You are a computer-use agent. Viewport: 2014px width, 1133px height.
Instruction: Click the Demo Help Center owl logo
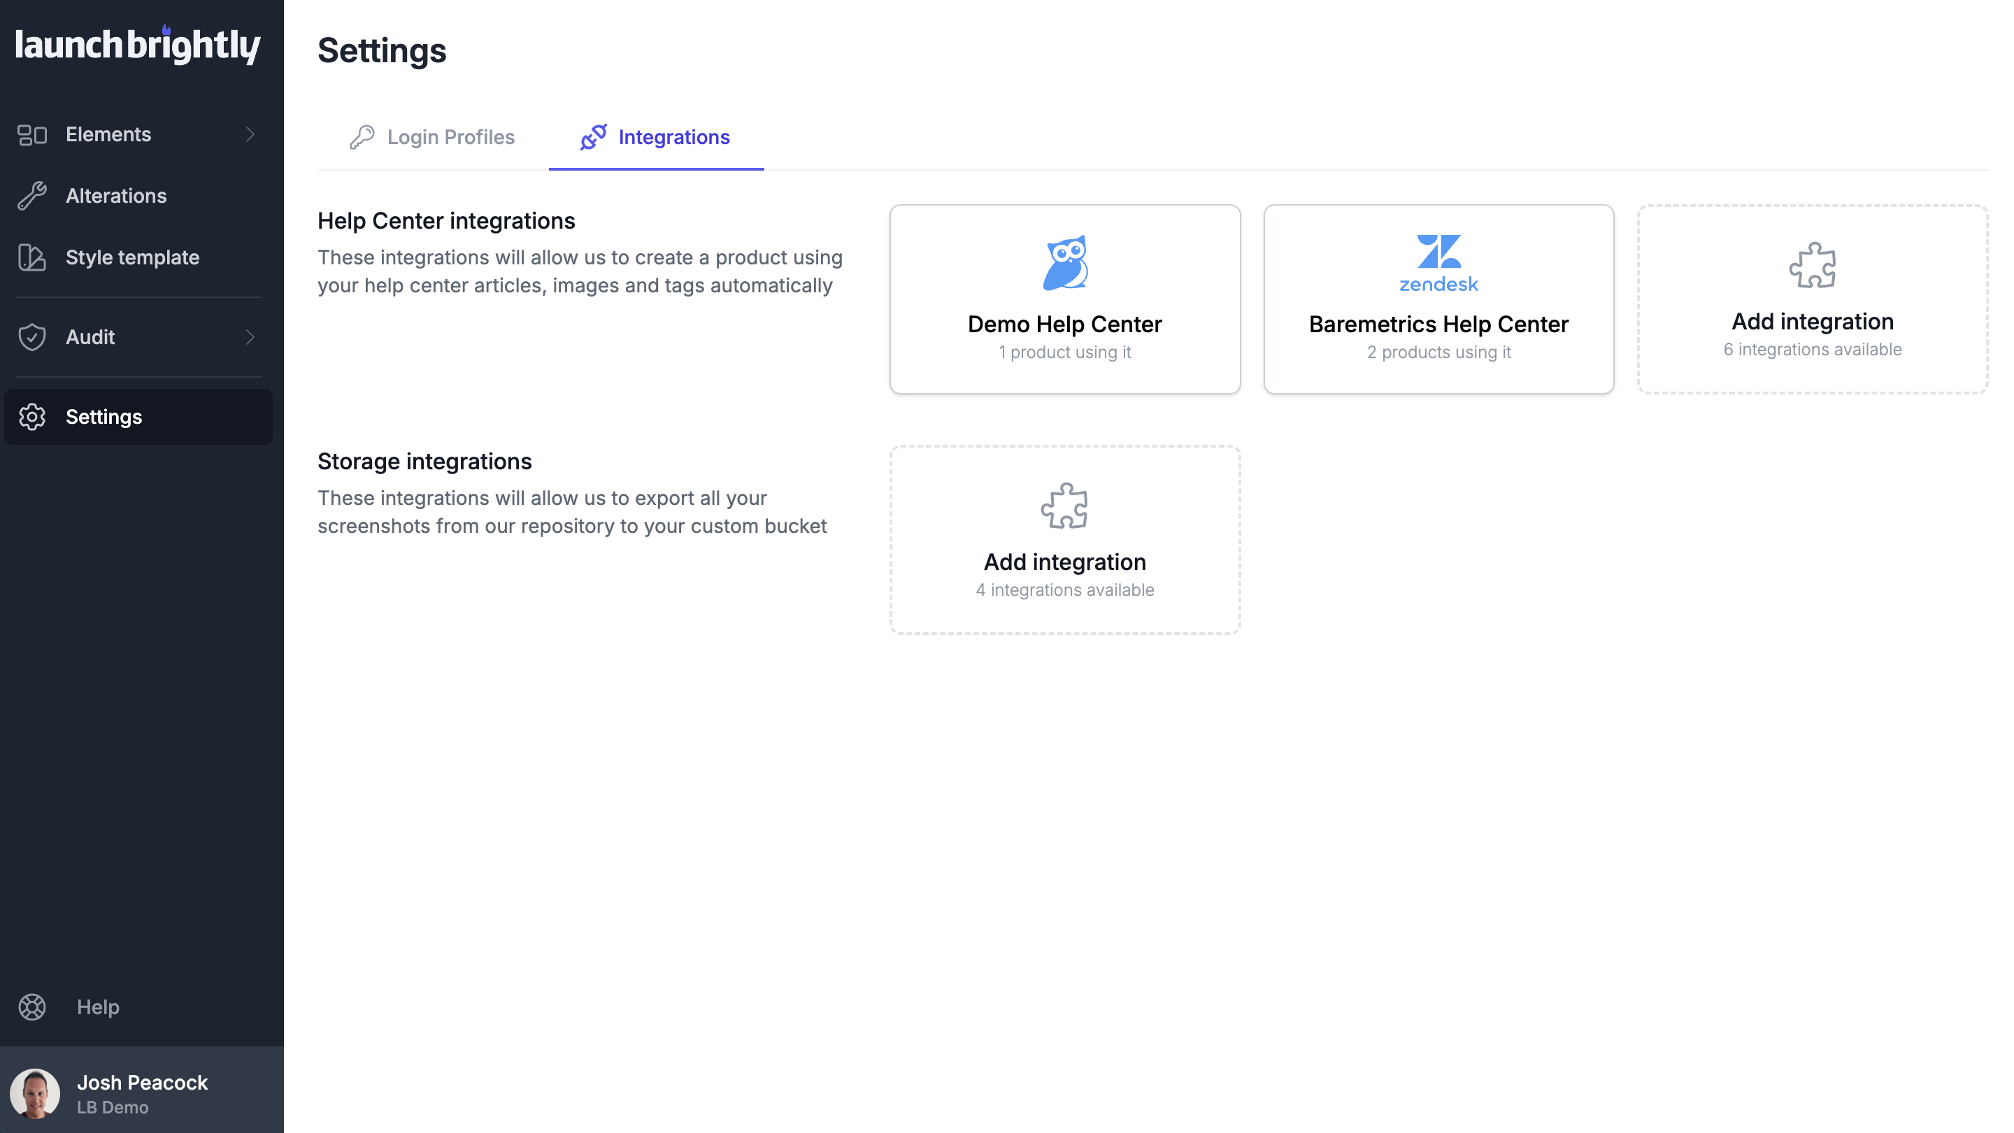click(x=1065, y=263)
